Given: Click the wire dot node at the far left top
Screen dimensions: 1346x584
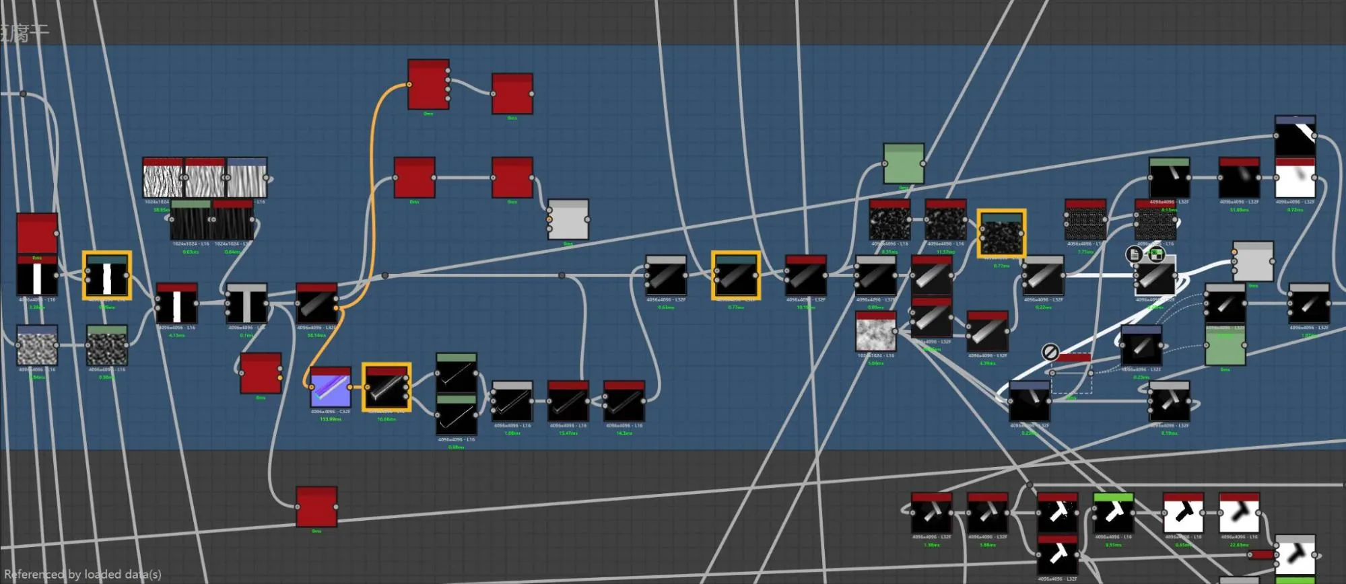Looking at the screenshot, I should point(23,94).
